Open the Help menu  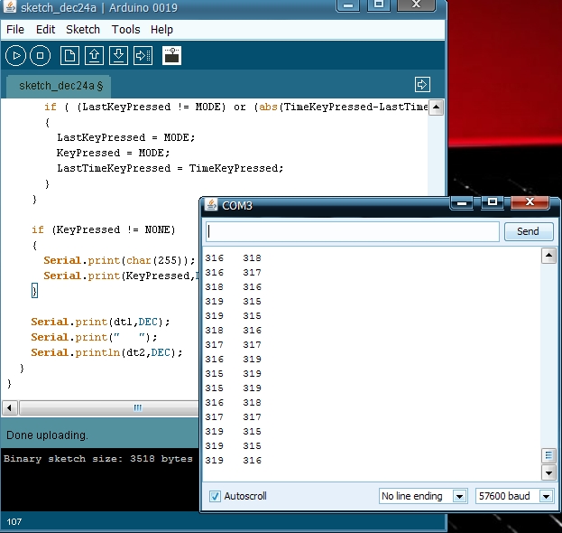161,29
